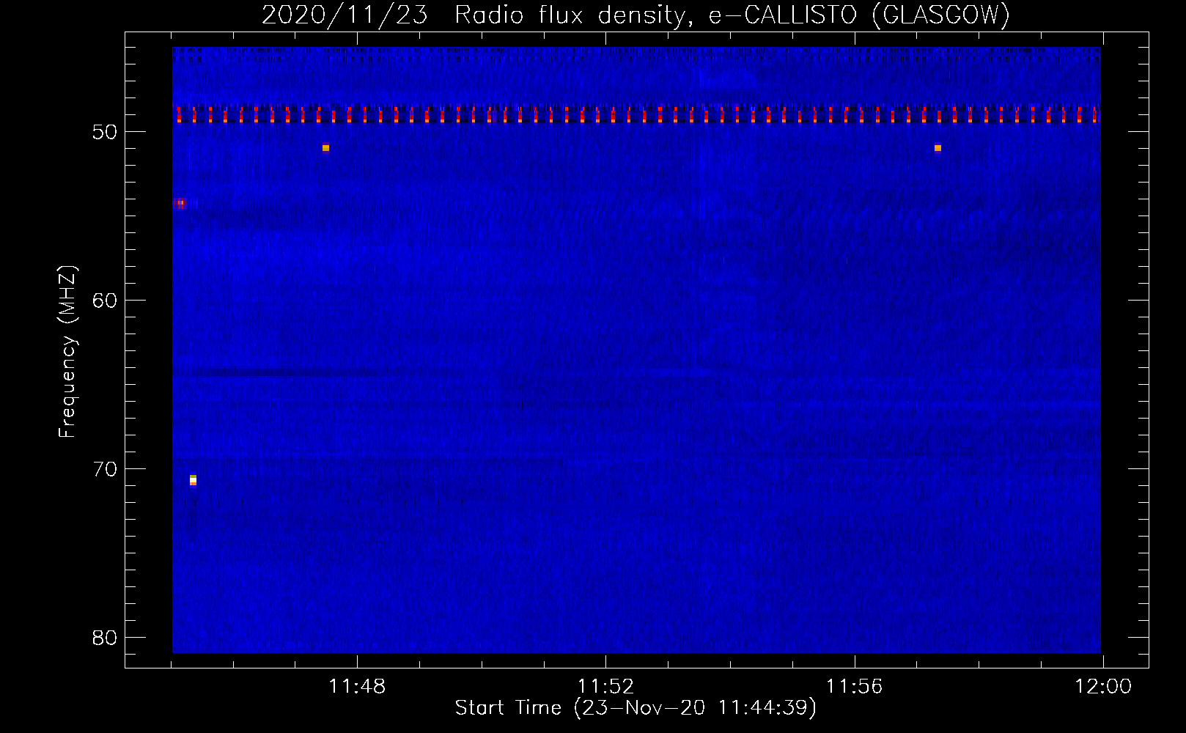
Task: Click the orange spike near 51 MHz before 11:48
Action: point(325,148)
